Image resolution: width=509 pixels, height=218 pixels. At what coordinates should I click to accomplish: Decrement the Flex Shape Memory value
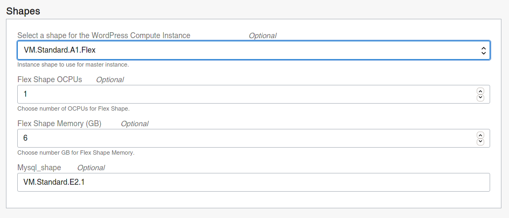(480, 142)
